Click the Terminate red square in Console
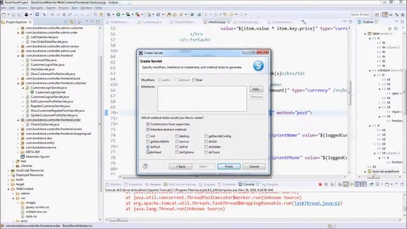This screenshot has height=229, width=407. (320, 184)
